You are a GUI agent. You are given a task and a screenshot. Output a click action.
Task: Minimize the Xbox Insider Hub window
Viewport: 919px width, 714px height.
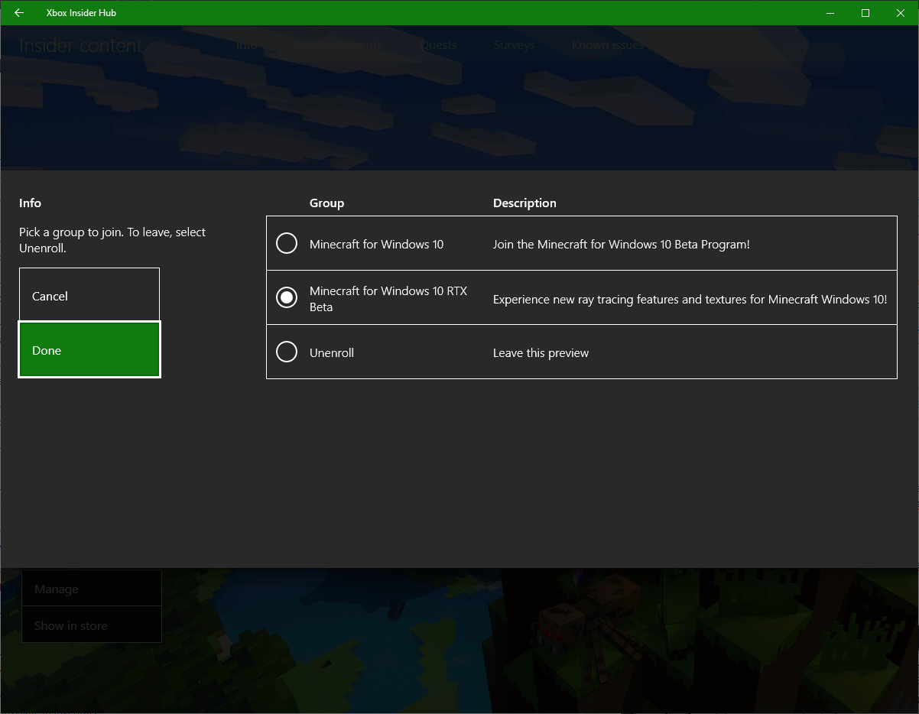(830, 13)
